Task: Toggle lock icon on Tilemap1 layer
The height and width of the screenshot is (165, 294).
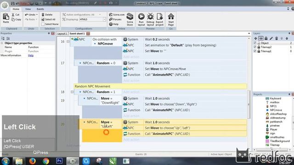Action: pyautogui.click(x=259, y=51)
